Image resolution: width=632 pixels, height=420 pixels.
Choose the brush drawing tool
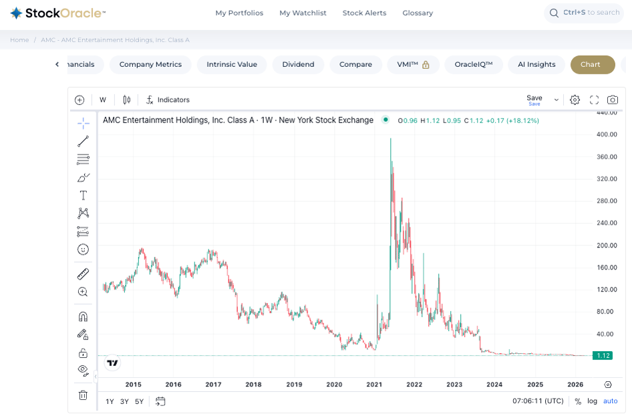click(83, 177)
